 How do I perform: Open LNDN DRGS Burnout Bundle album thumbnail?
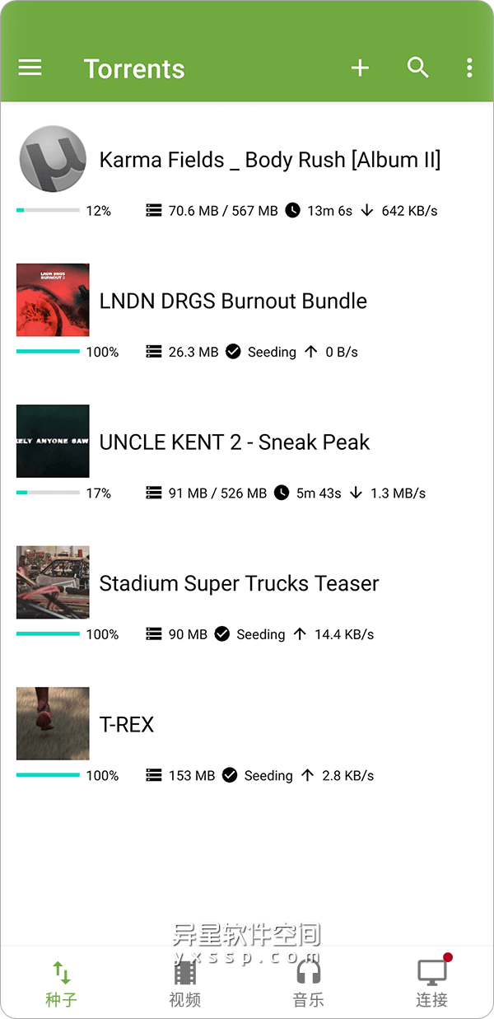53,300
